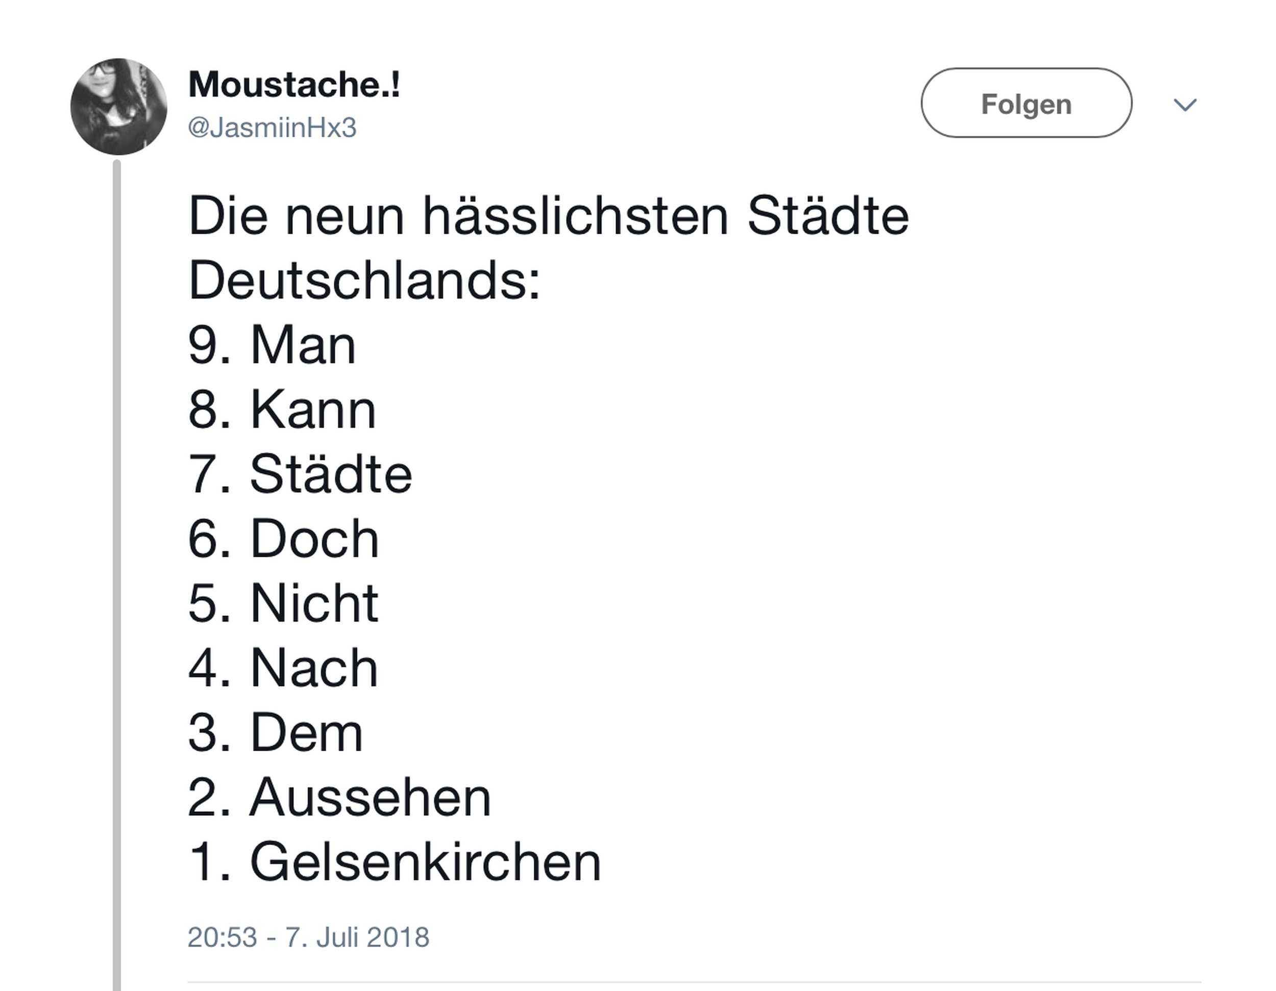
Task: Select list entry 5. Nicht
Action: (x=283, y=603)
